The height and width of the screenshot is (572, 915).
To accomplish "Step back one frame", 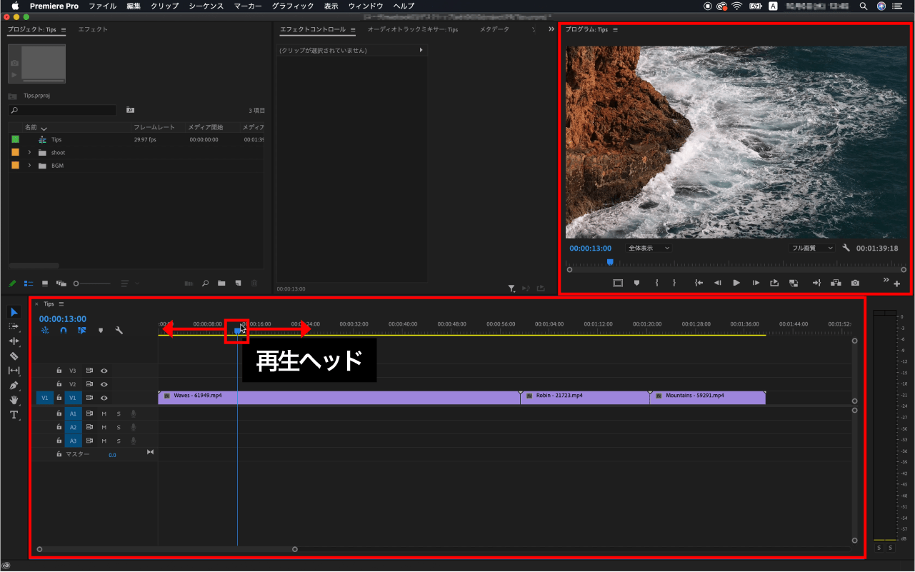I will pyautogui.click(x=718, y=283).
